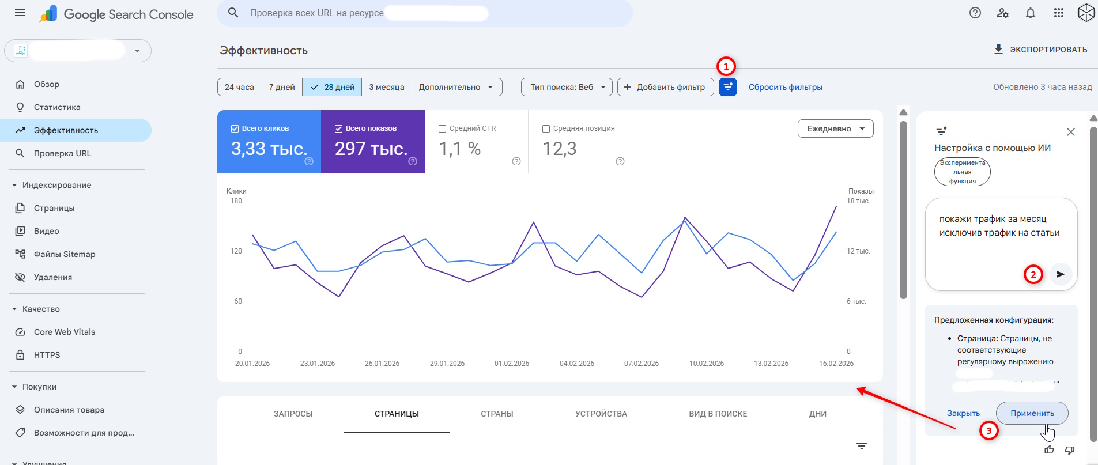Open users and settings icon
This screenshot has width=1098, height=465.
pos(1002,13)
